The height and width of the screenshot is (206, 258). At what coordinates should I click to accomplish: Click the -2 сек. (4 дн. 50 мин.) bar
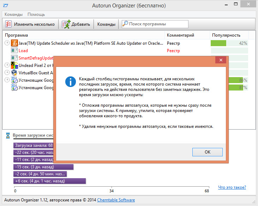click(40, 174)
